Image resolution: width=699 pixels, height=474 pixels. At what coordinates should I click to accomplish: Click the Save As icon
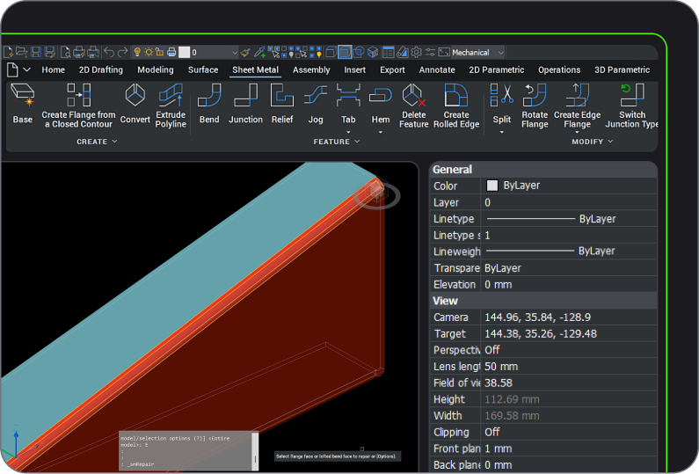(x=49, y=52)
